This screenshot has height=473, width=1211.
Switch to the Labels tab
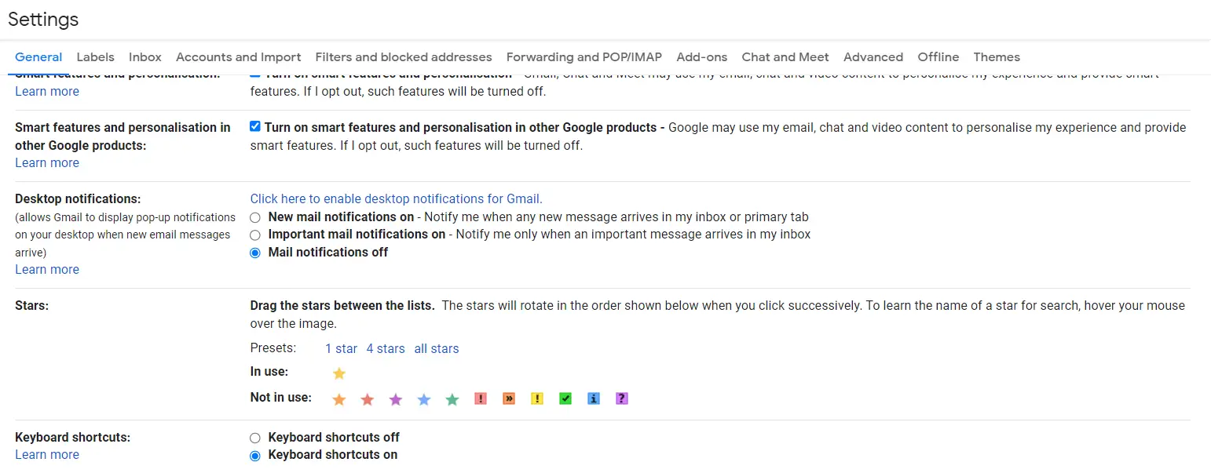click(x=95, y=56)
